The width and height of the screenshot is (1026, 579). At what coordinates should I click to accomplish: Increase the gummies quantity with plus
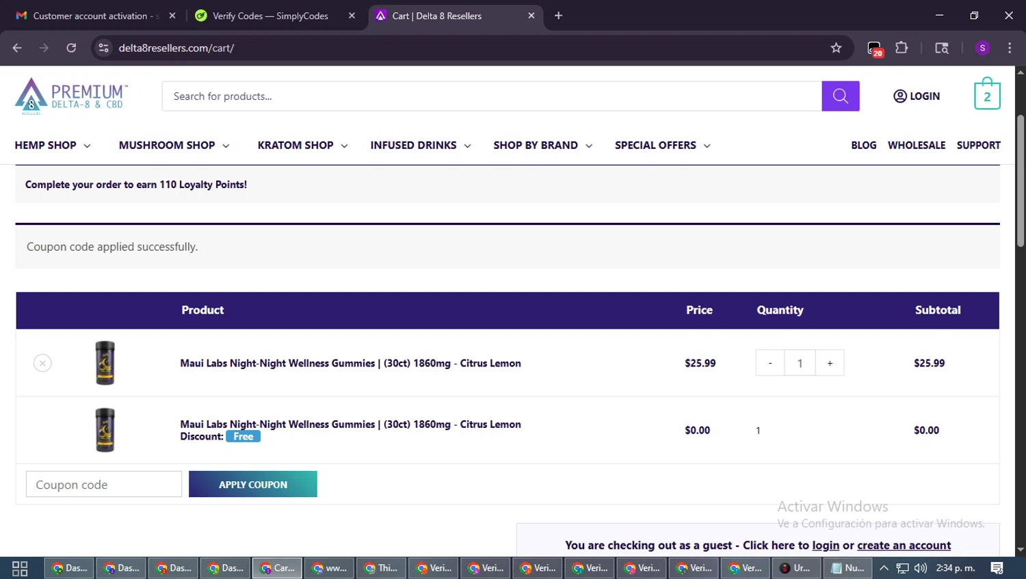point(830,363)
